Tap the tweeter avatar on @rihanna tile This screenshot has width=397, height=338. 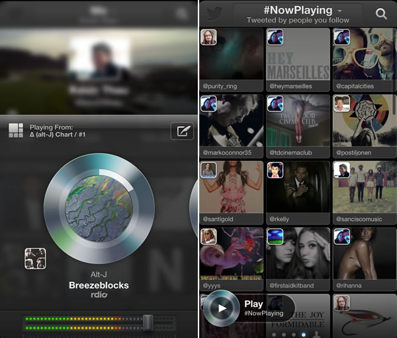click(x=342, y=236)
